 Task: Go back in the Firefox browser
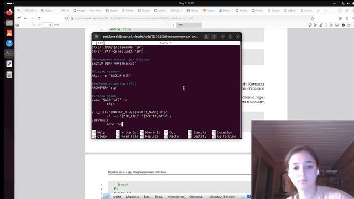25,18
